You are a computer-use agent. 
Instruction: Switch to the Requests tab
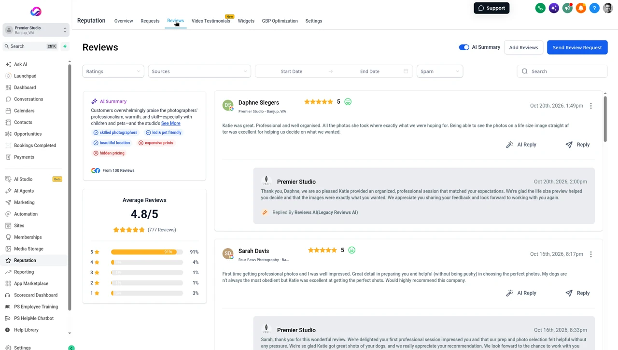(x=150, y=21)
